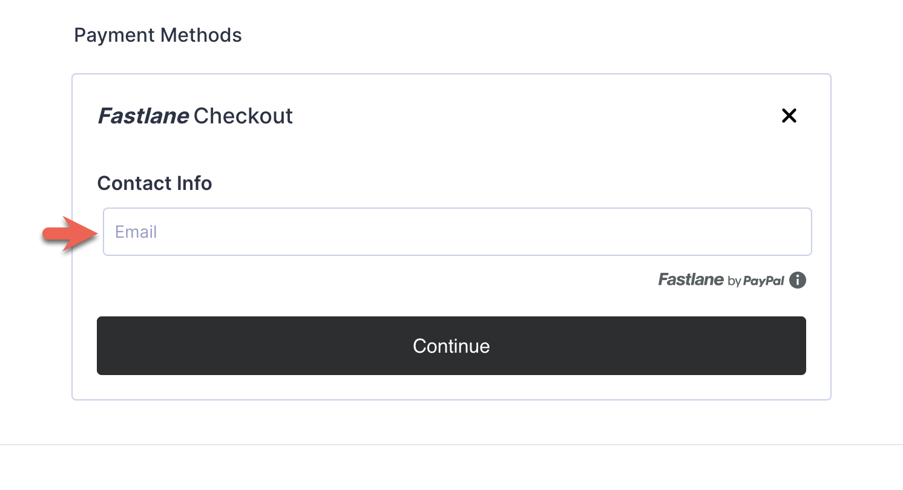Click the info icon beside PayPal

tap(798, 280)
